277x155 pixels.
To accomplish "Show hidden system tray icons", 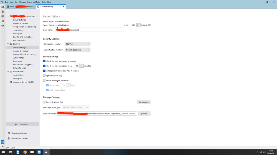I will (x=257, y=152).
